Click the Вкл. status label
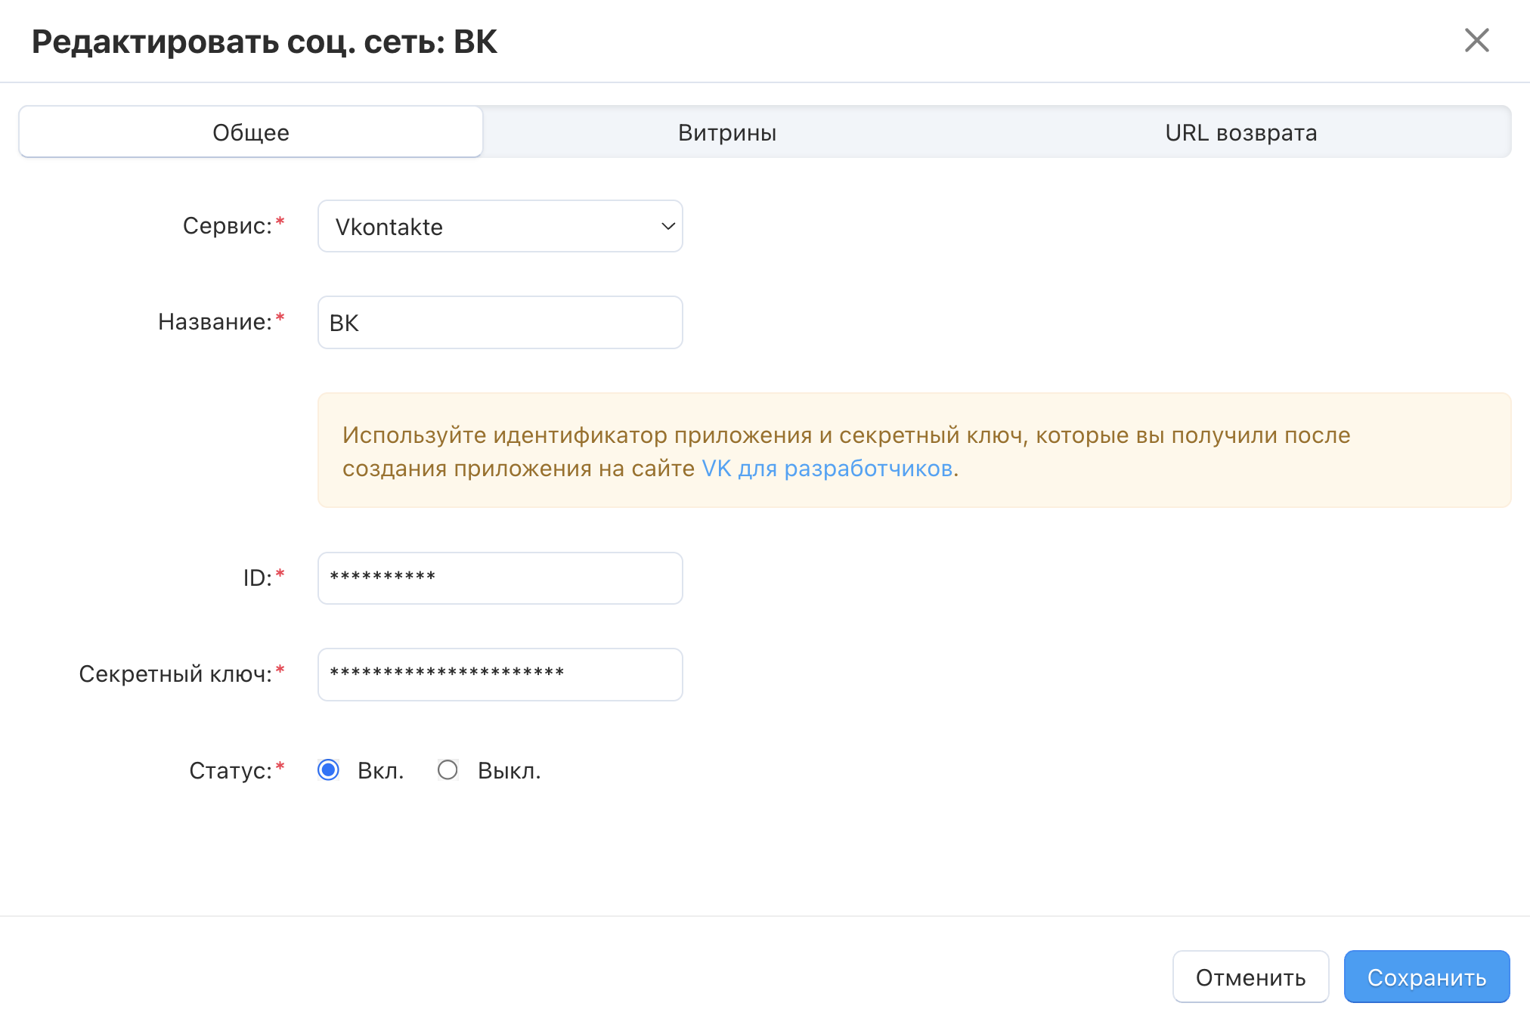The image size is (1530, 1031). point(380,771)
